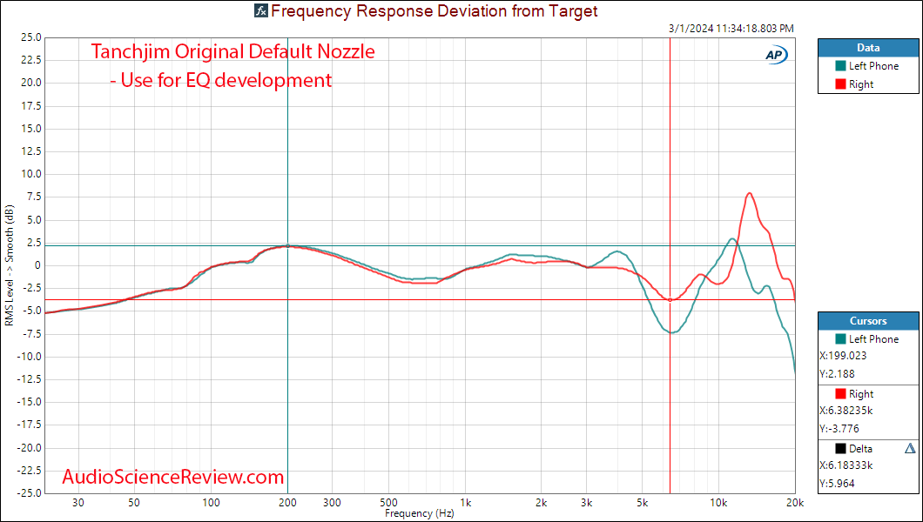Select the Data panel header
This screenshot has height=522, width=923.
tap(867, 48)
